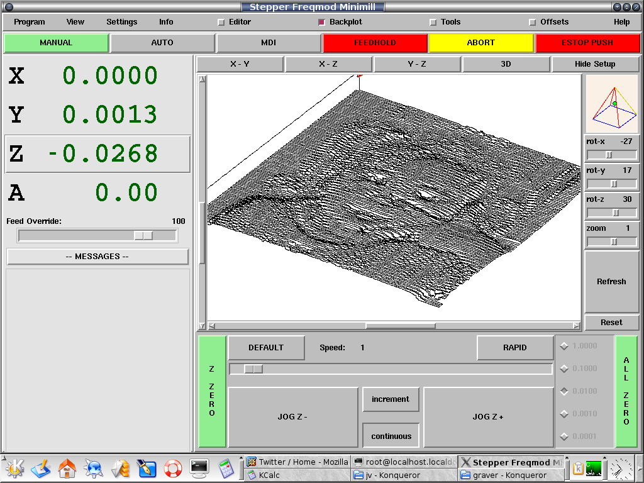This screenshot has height=483, width=644.
Task: Click the pyramid view orientation thumbnail
Action: (611, 104)
